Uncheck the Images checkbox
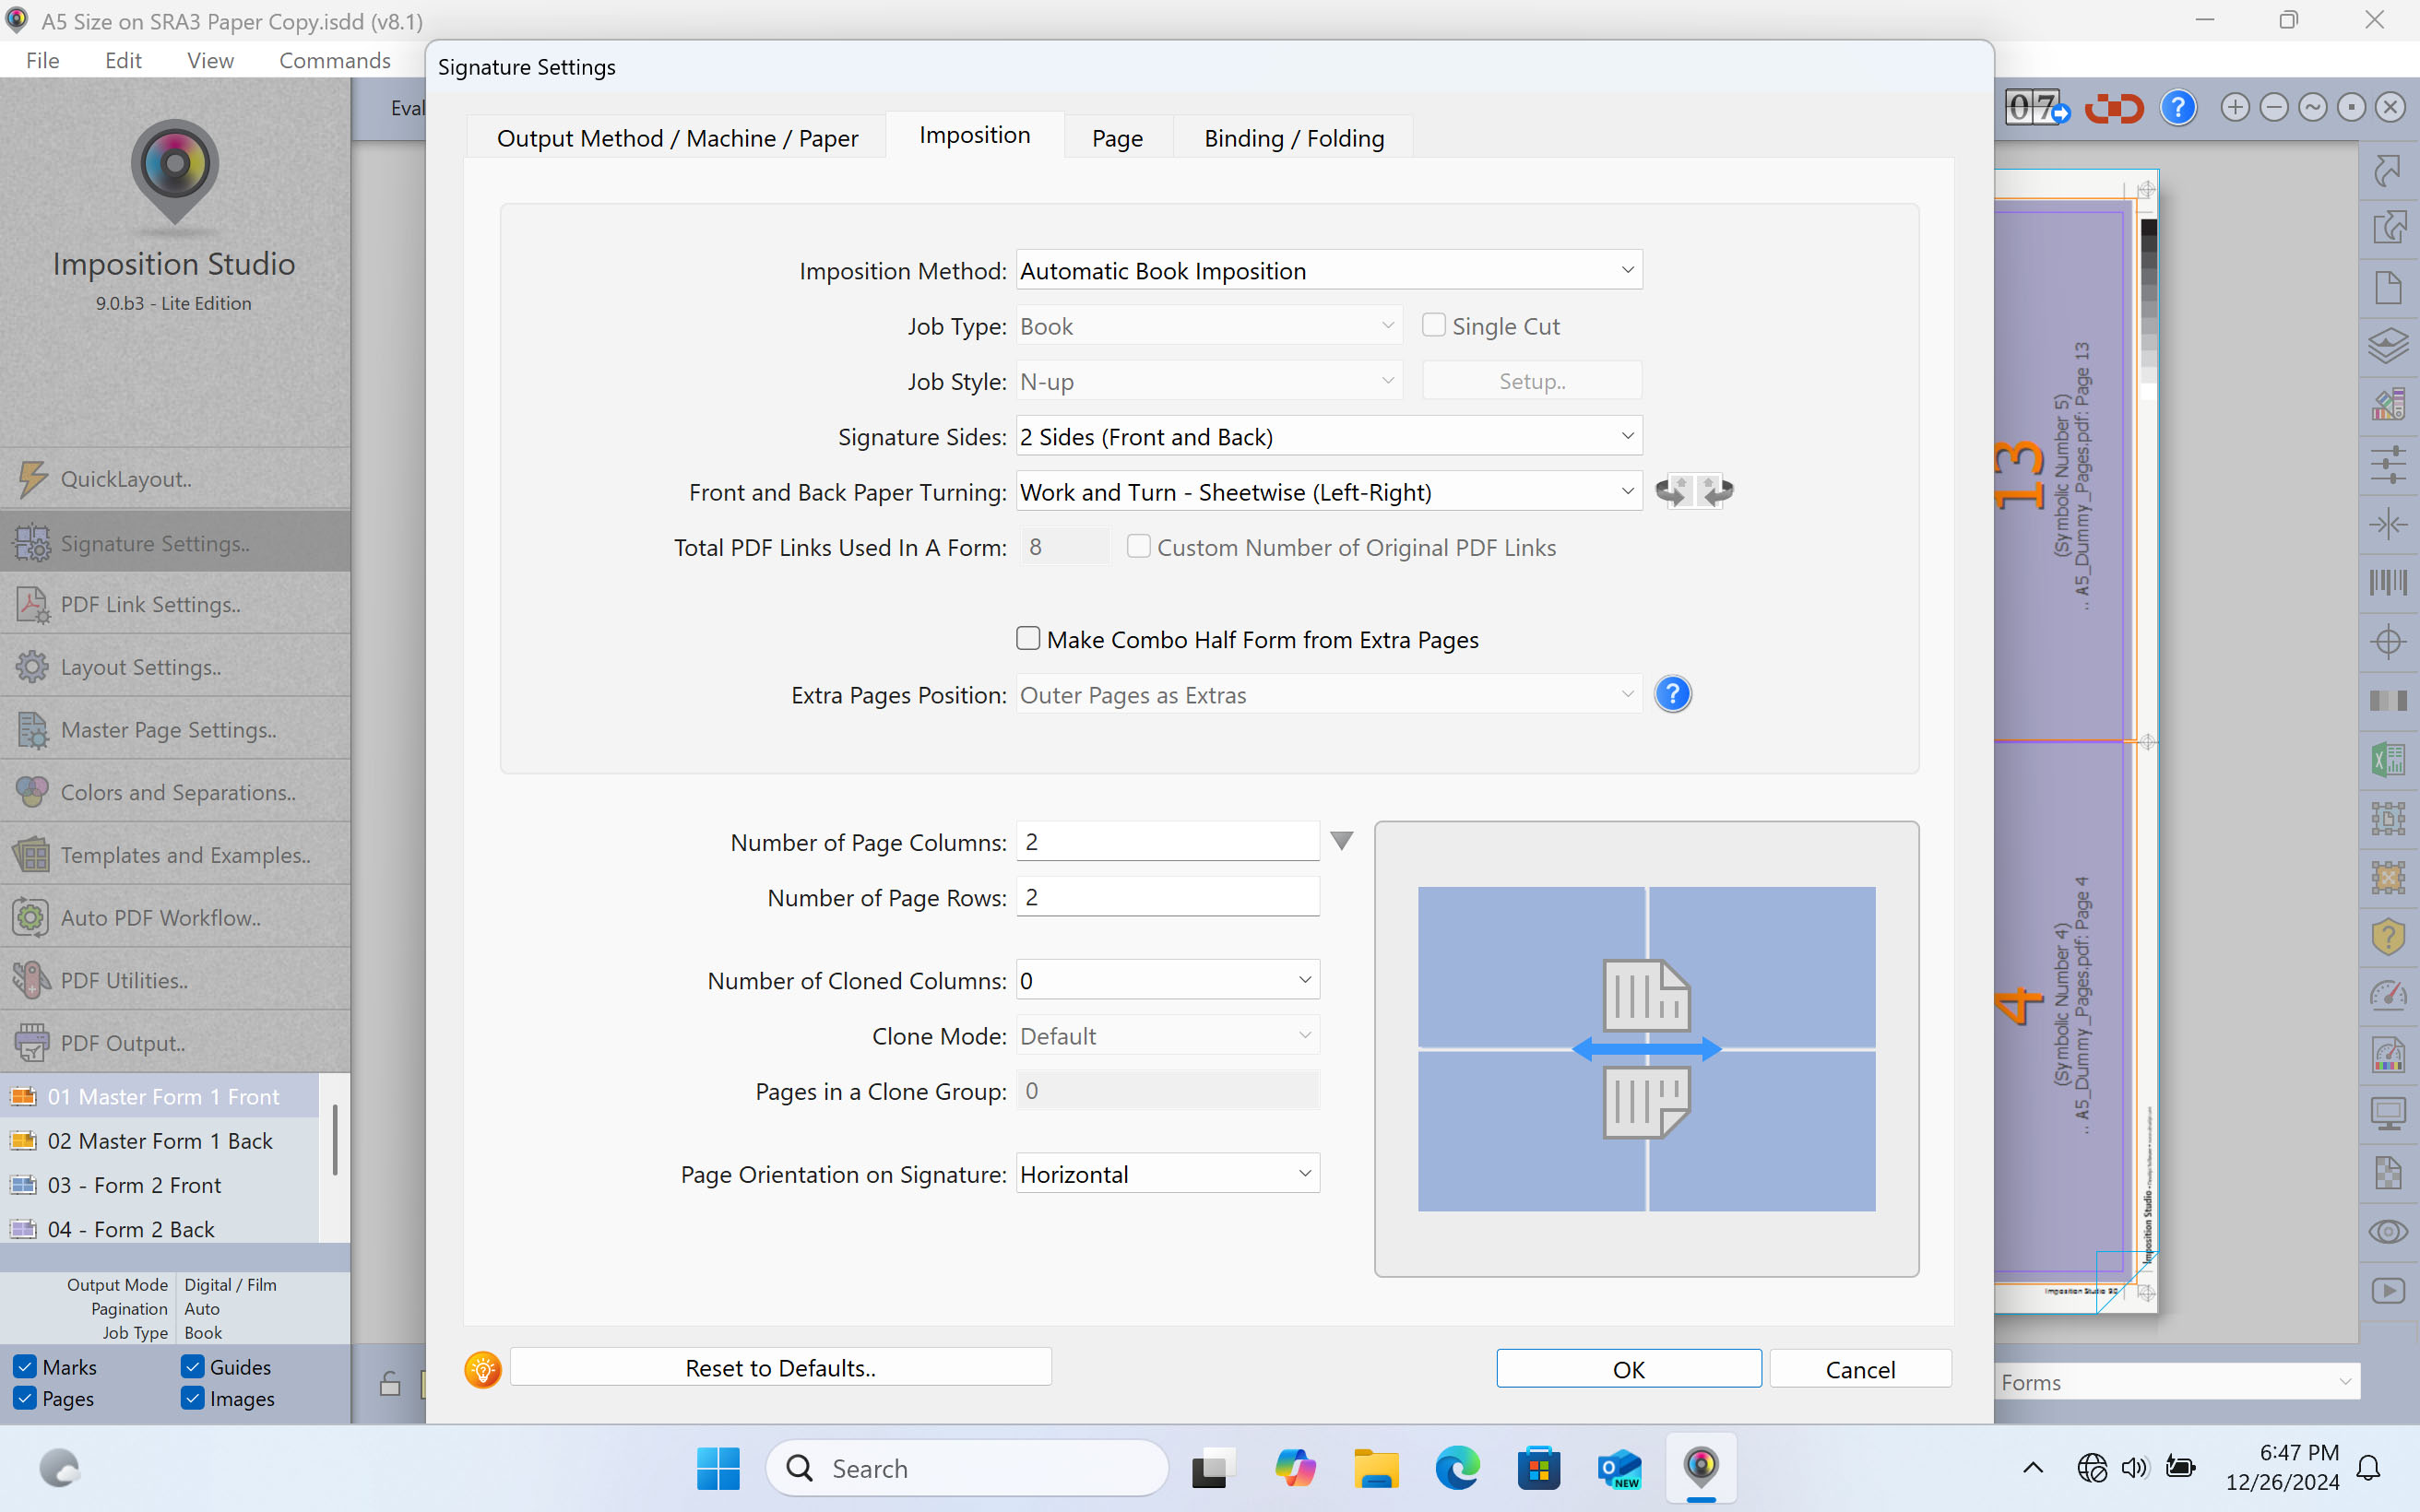The width and height of the screenshot is (2420, 1512). click(193, 1399)
